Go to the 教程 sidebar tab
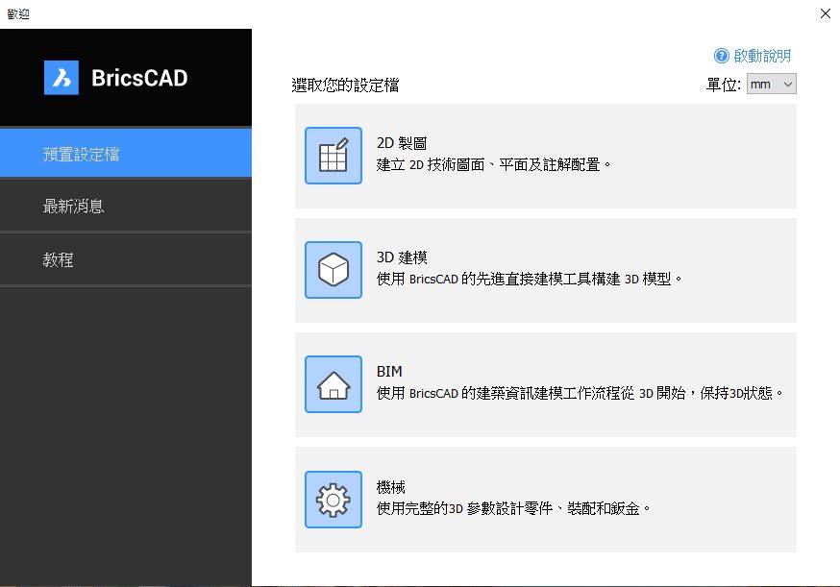Image resolution: width=840 pixels, height=587 pixels. coord(126,259)
